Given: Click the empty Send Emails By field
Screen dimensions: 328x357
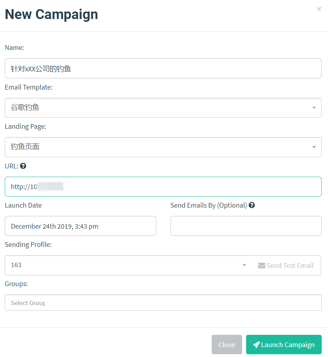Looking at the screenshot, I should (246, 226).
